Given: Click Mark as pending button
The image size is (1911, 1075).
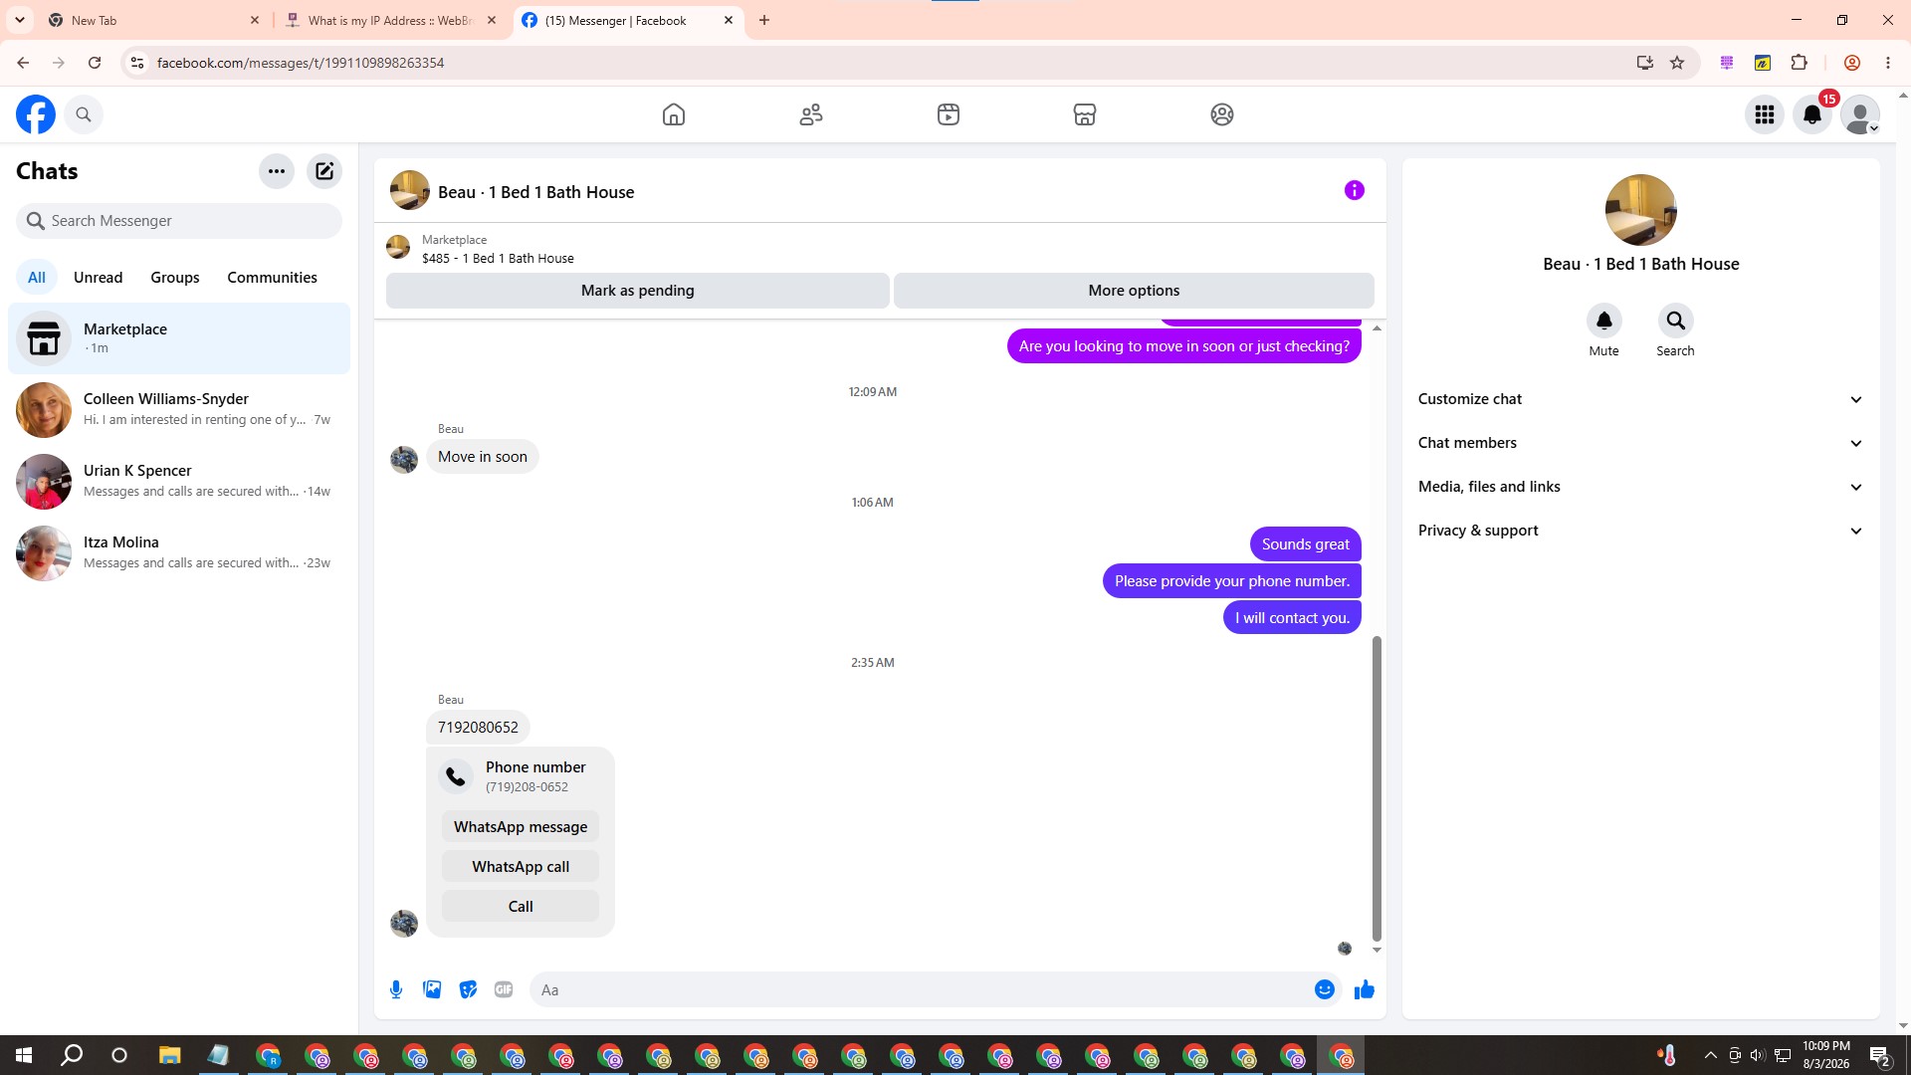Looking at the screenshot, I should click(x=638, y=291).
